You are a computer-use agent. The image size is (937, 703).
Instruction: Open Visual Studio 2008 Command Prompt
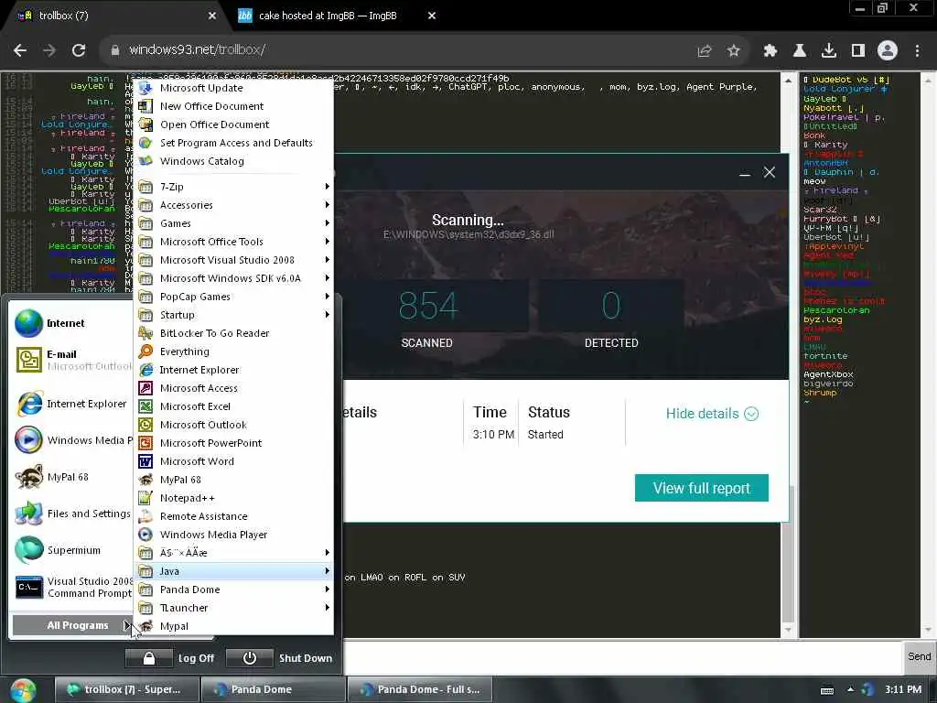click(x=71, y=587)
